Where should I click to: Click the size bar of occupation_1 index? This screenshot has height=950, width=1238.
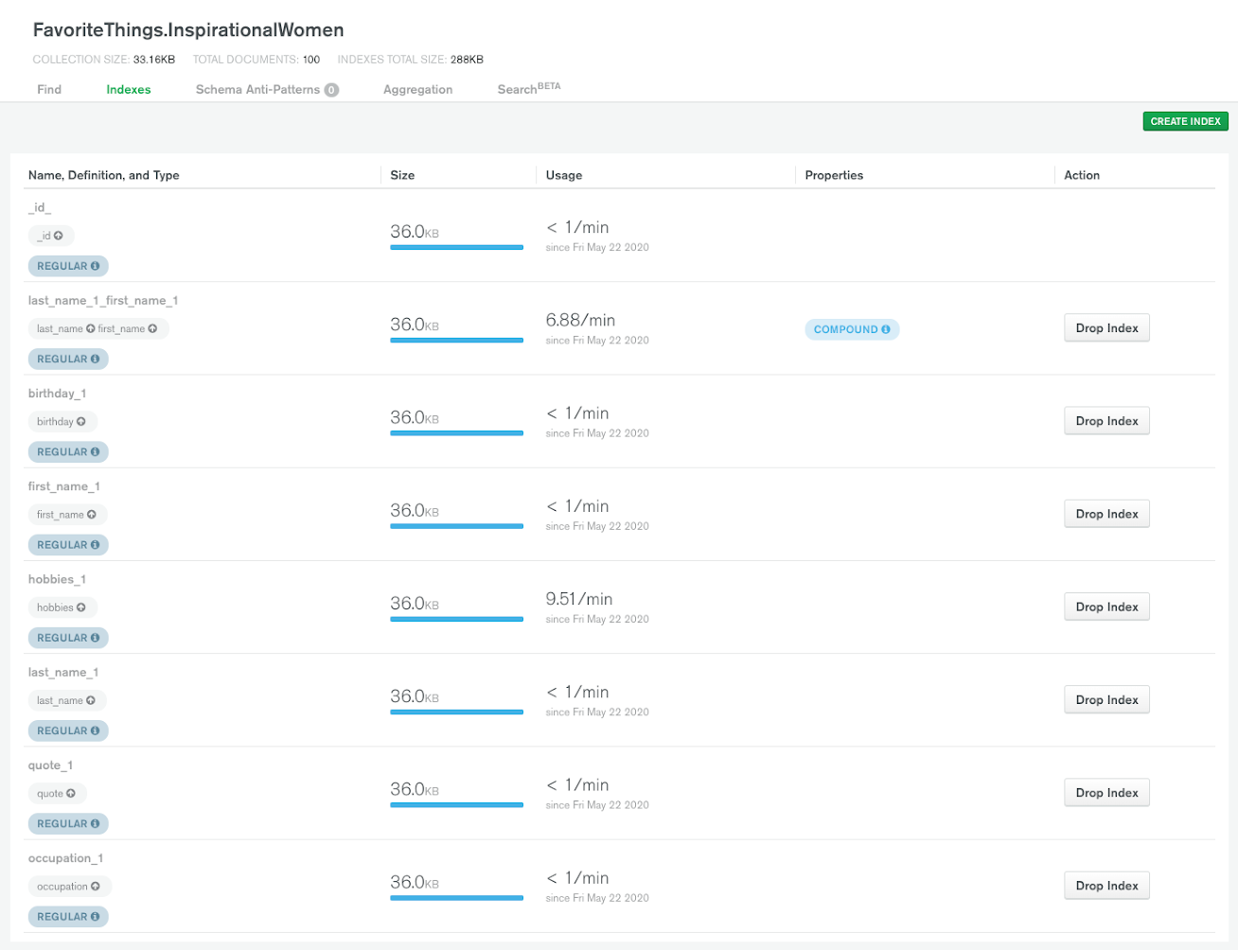click(456, 898)
